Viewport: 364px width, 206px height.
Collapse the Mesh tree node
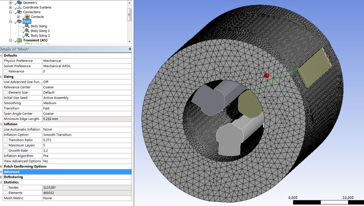10,22
